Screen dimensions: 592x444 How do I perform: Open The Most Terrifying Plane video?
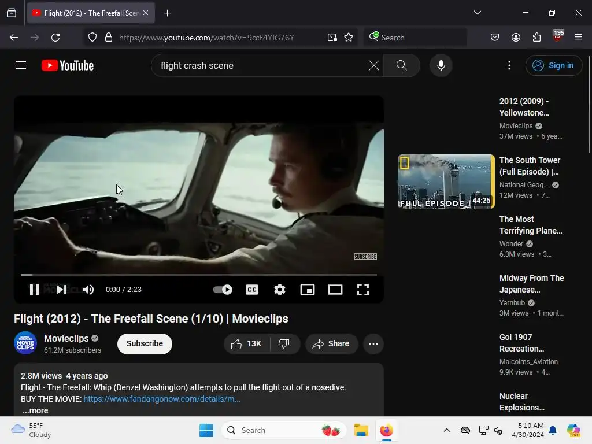[x=531, y=225]
